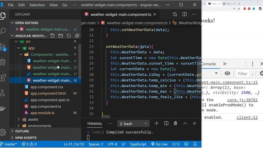The width and height of the screenshot is (263, 148).
Task: Open app.component.spec.ts file
Action: point(50,100)
